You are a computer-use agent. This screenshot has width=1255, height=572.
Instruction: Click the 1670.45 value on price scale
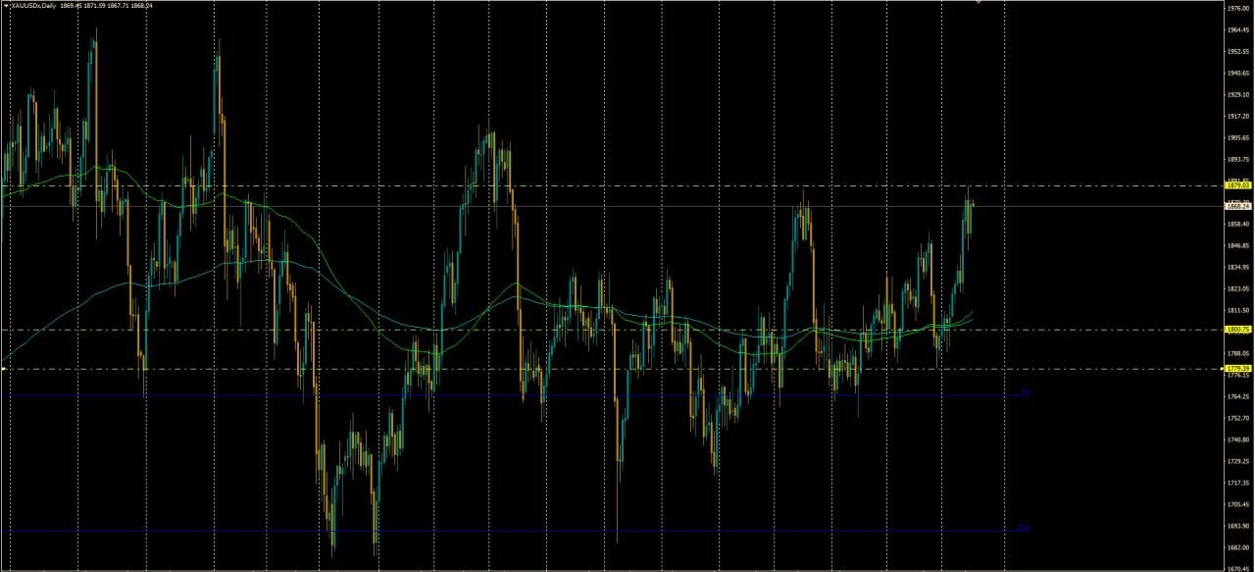point(1236,568)
